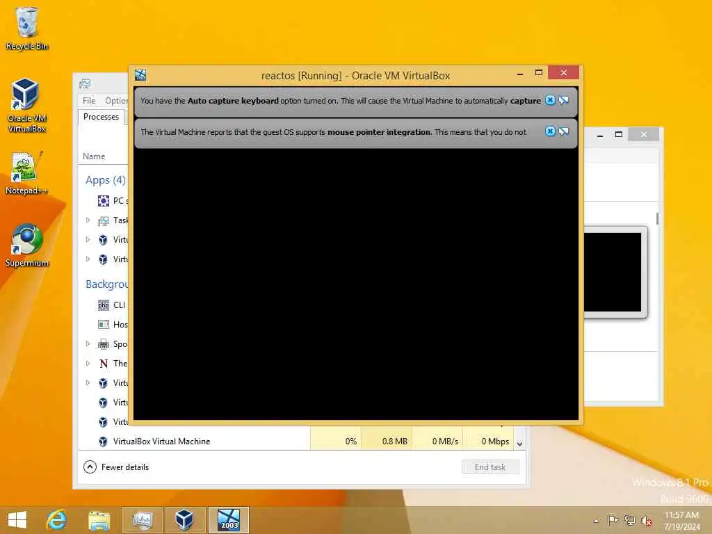Sort processes by the Name column
Image resolution: width=712 pixels, height=534 pixels.
click(94, 156)
